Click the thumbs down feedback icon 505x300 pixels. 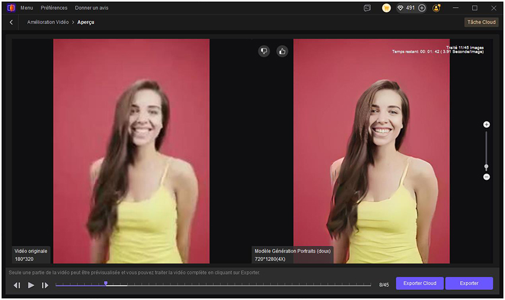pos(264,51)
